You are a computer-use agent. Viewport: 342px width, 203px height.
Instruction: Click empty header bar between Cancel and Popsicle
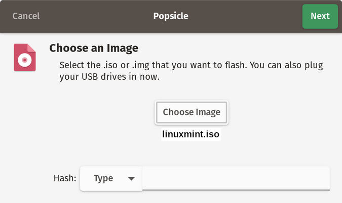tap(96, 16)
